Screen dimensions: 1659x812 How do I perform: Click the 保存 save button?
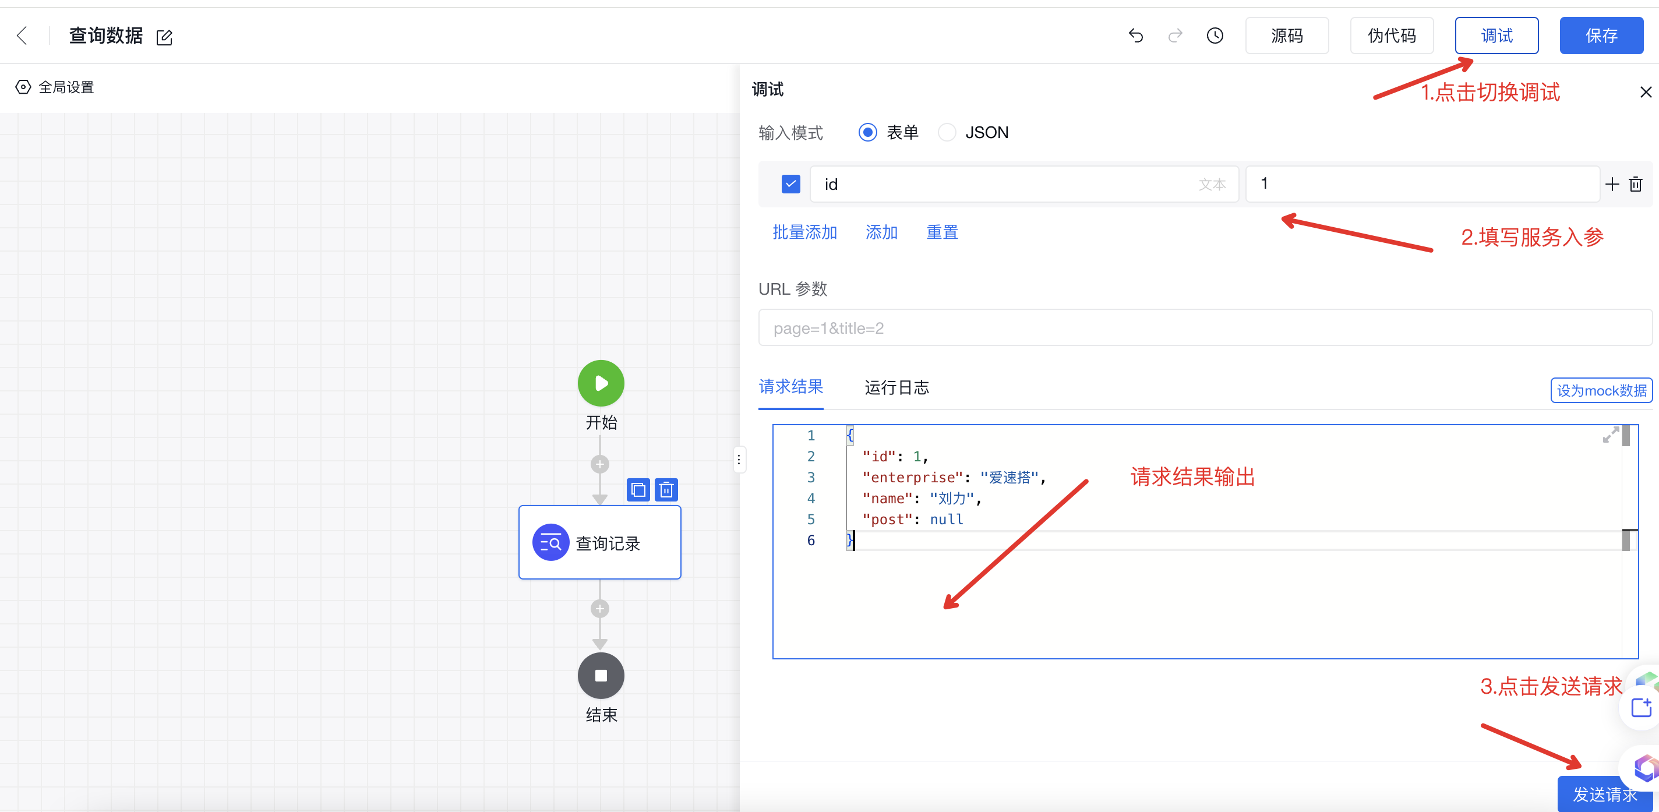point(1601,36)
